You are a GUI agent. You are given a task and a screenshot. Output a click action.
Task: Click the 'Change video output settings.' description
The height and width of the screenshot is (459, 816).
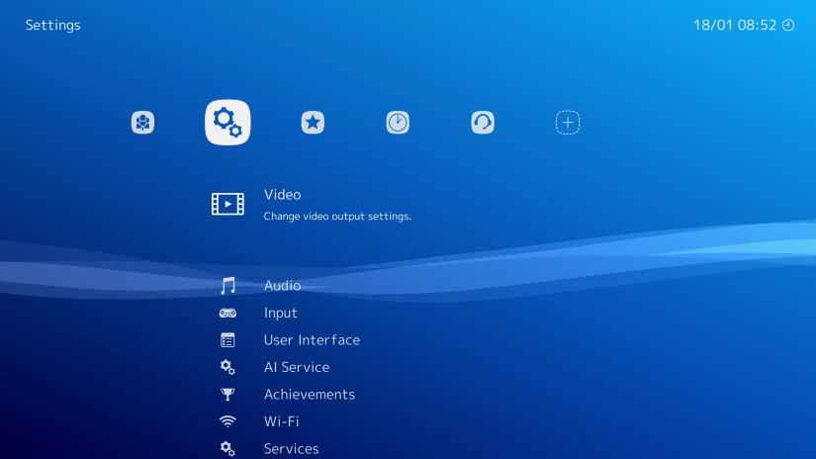[337, 216]
